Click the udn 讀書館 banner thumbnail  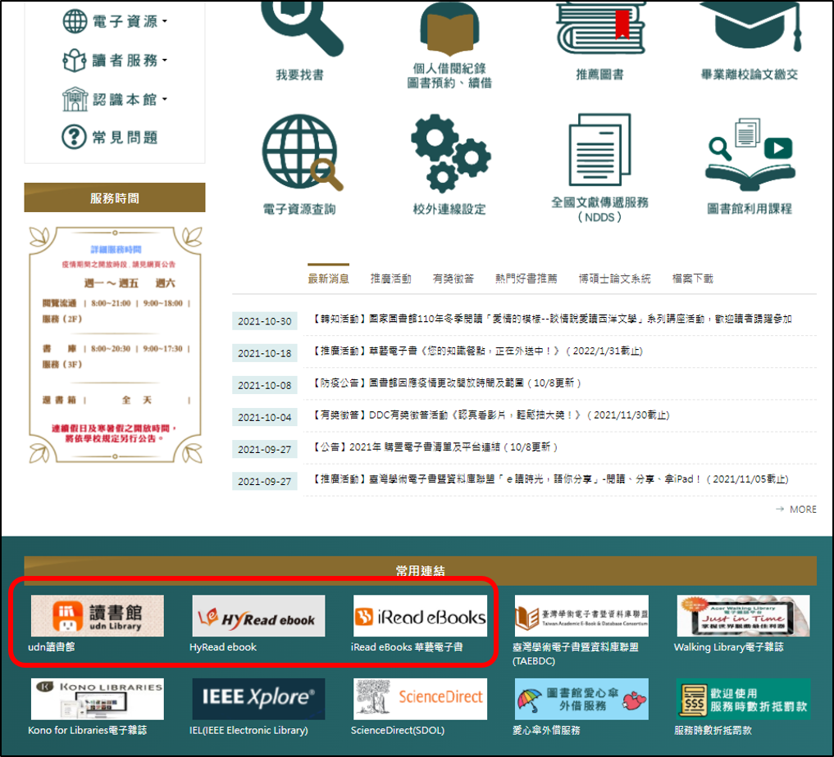[97, 616]
